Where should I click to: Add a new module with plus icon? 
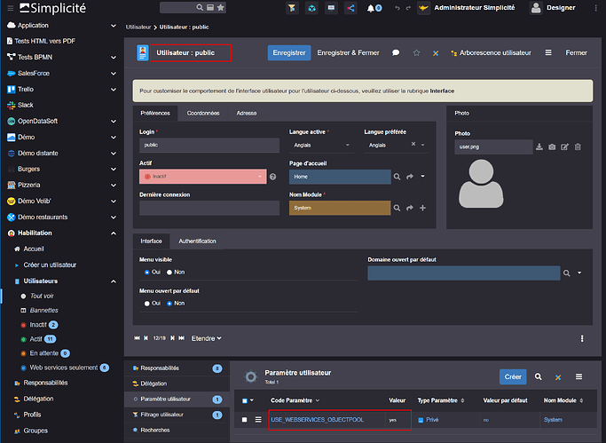coord(423,208)
